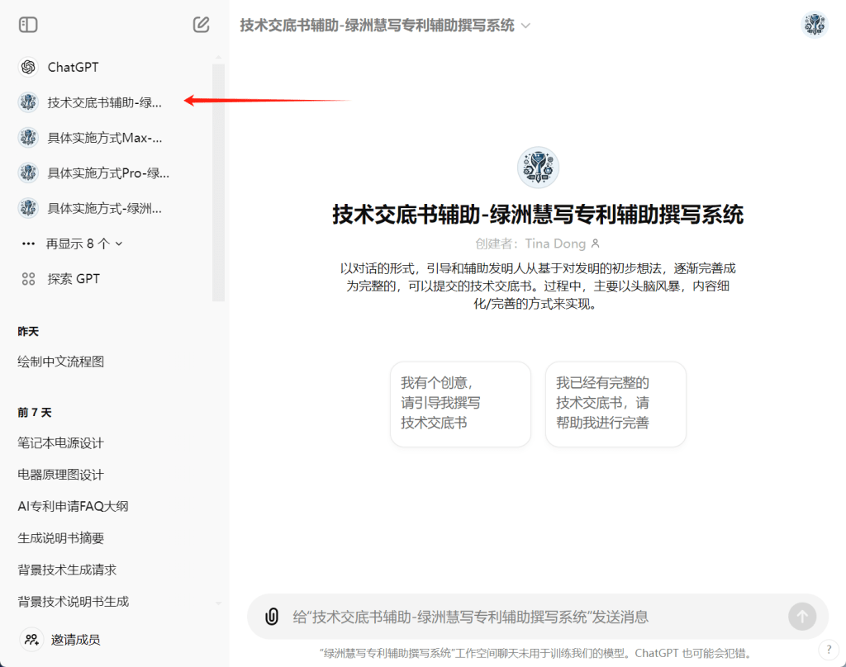Select 具体实施方式Pro GPT in sidebar
Image resolution: width=846 pixels, height=667 pixels.
click(107, 173)
